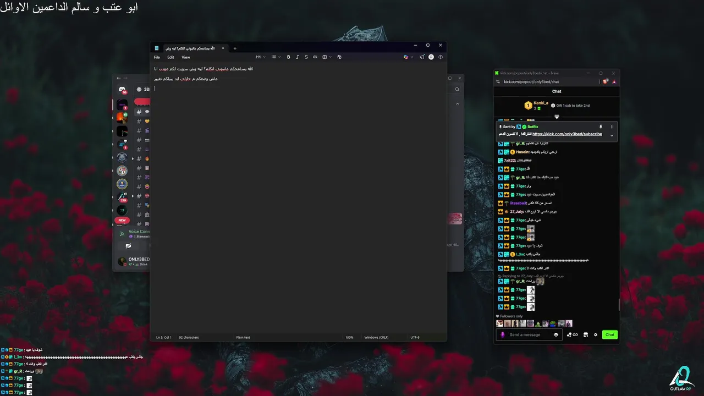Open the Notepad account profile icon
The width and height of the screenshot is (704, 396).
coord(431,57)
